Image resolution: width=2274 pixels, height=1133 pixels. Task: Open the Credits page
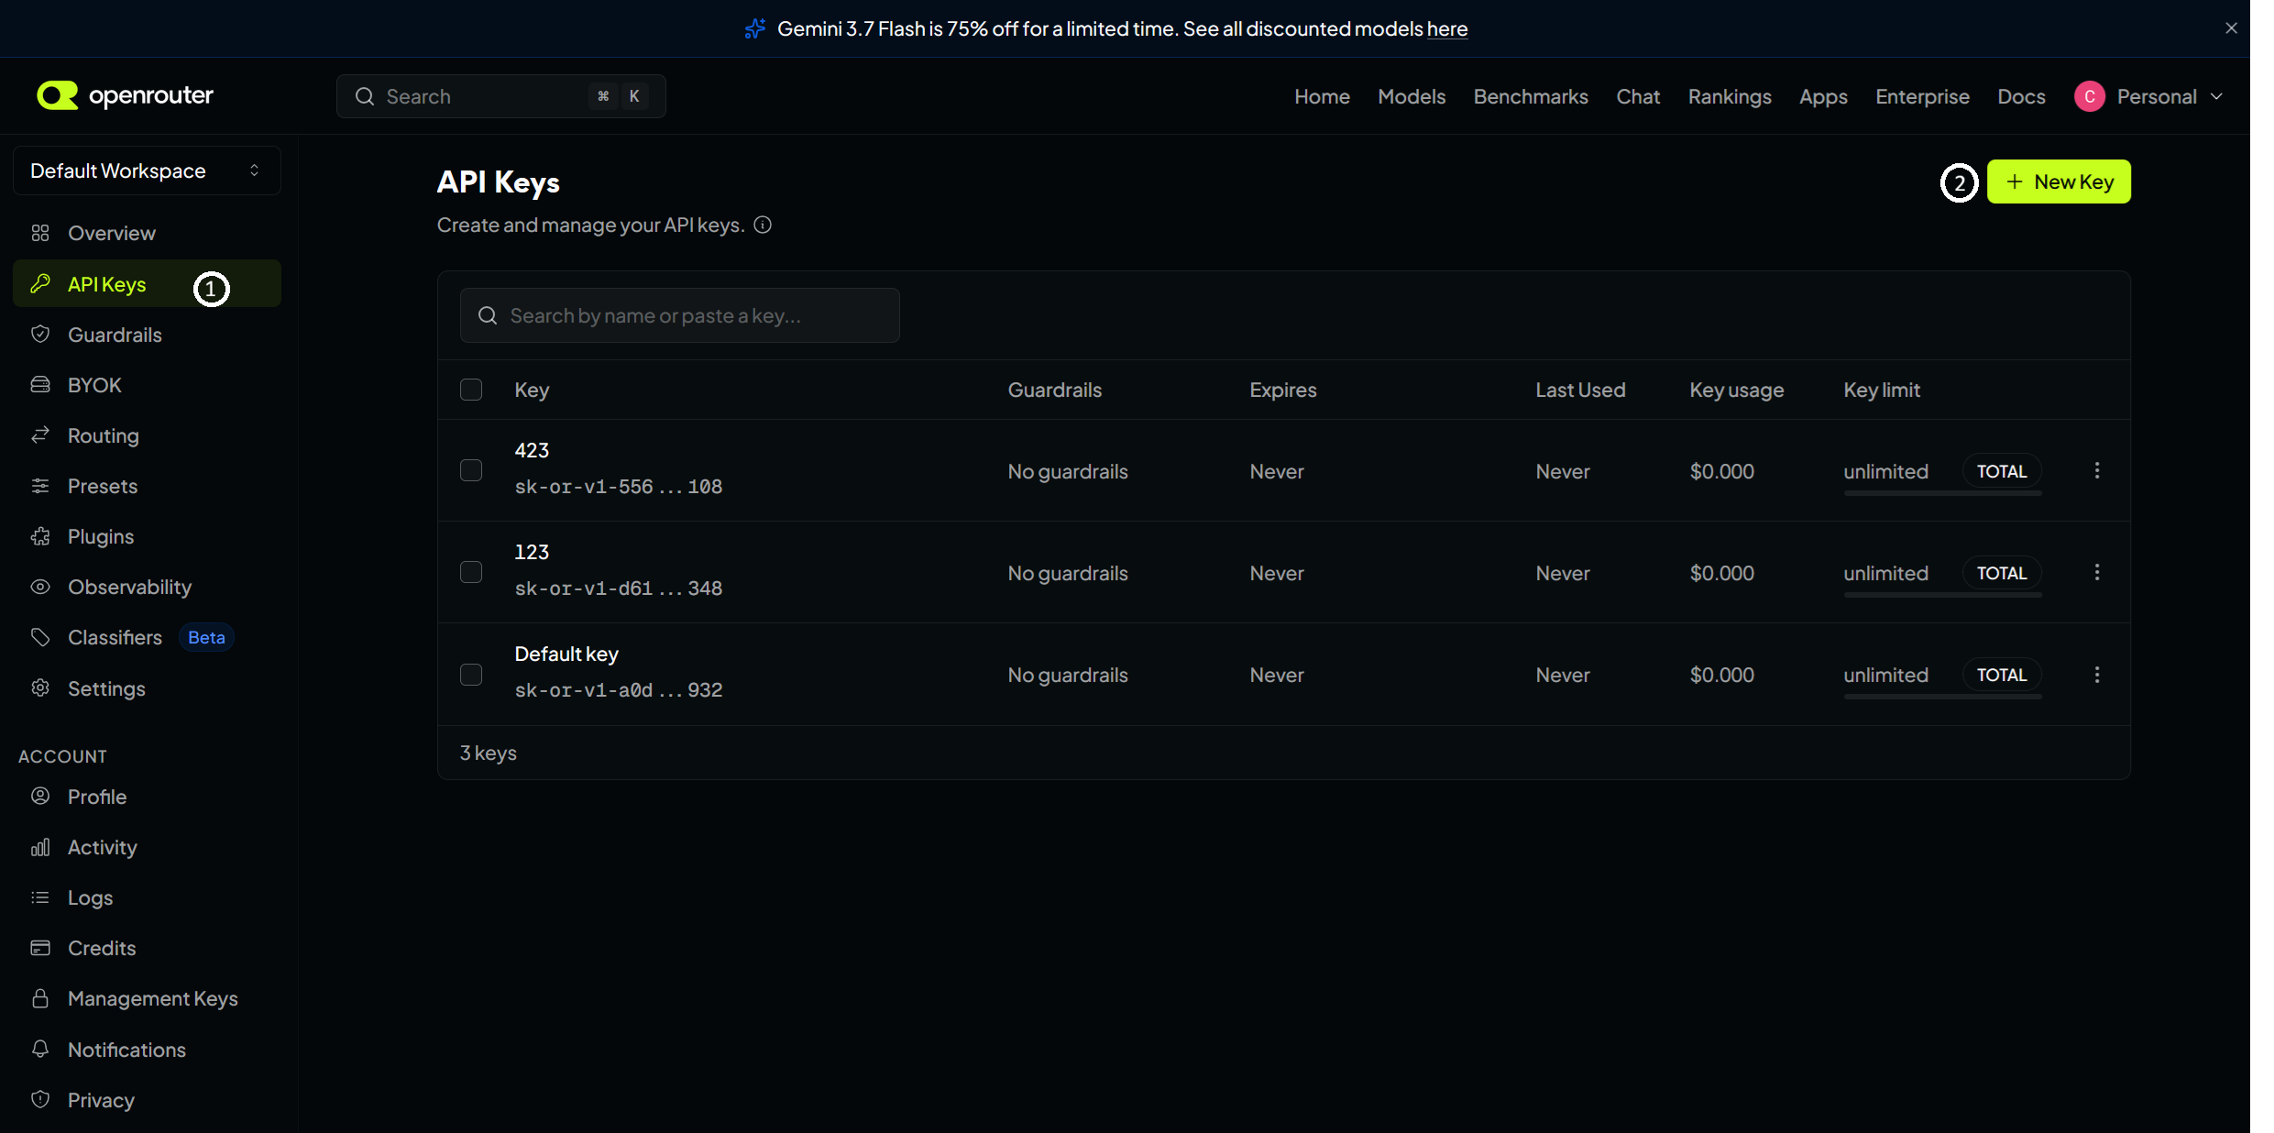pyautogui.click(x=147, y=948)
